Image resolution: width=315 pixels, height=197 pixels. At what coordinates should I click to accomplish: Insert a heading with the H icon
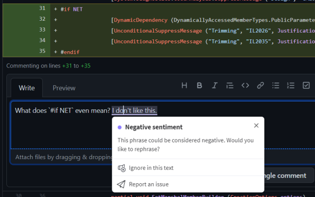pyautogui.click(x=185, y=85)
